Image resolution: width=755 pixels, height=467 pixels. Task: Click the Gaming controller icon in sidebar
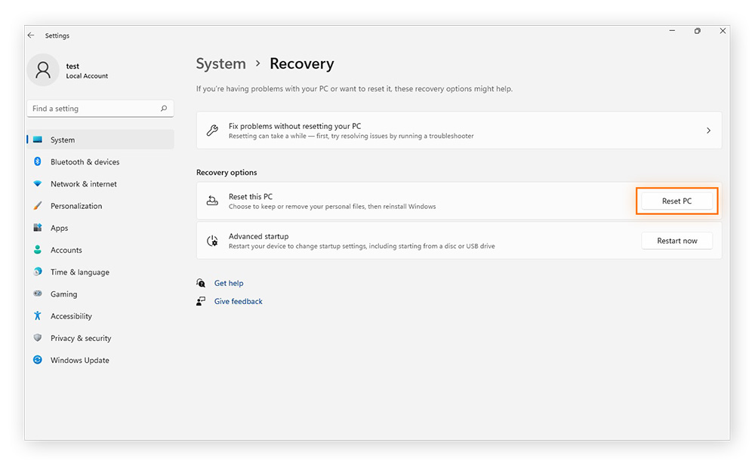tap(38, 293)
